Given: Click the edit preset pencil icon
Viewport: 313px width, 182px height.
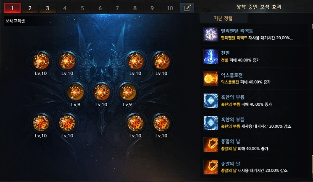Looking at the screenshot, I should [x=187, y=8].
